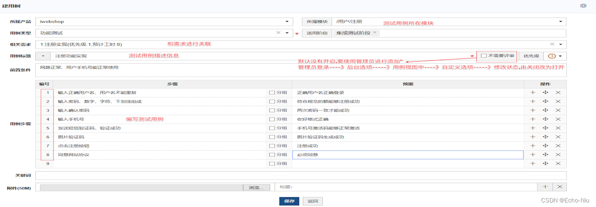The width and height of the screenshot is (596, 207).
Task: Add a step after empty step 9
Action: coord(532,163)
